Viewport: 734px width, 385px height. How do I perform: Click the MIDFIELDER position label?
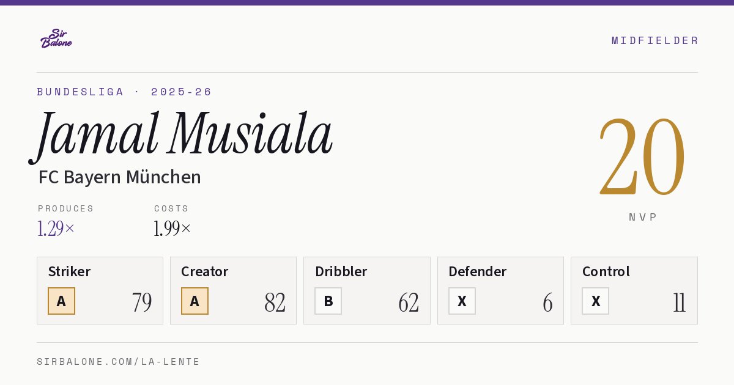[655, 40]
